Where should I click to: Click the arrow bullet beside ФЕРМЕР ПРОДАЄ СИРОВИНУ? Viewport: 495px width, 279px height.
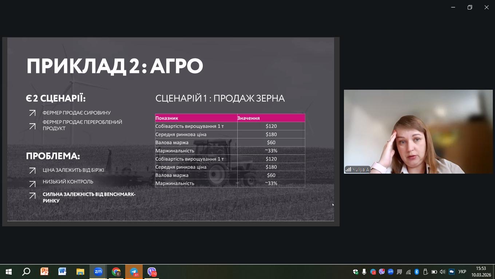(x=32, y=113)
